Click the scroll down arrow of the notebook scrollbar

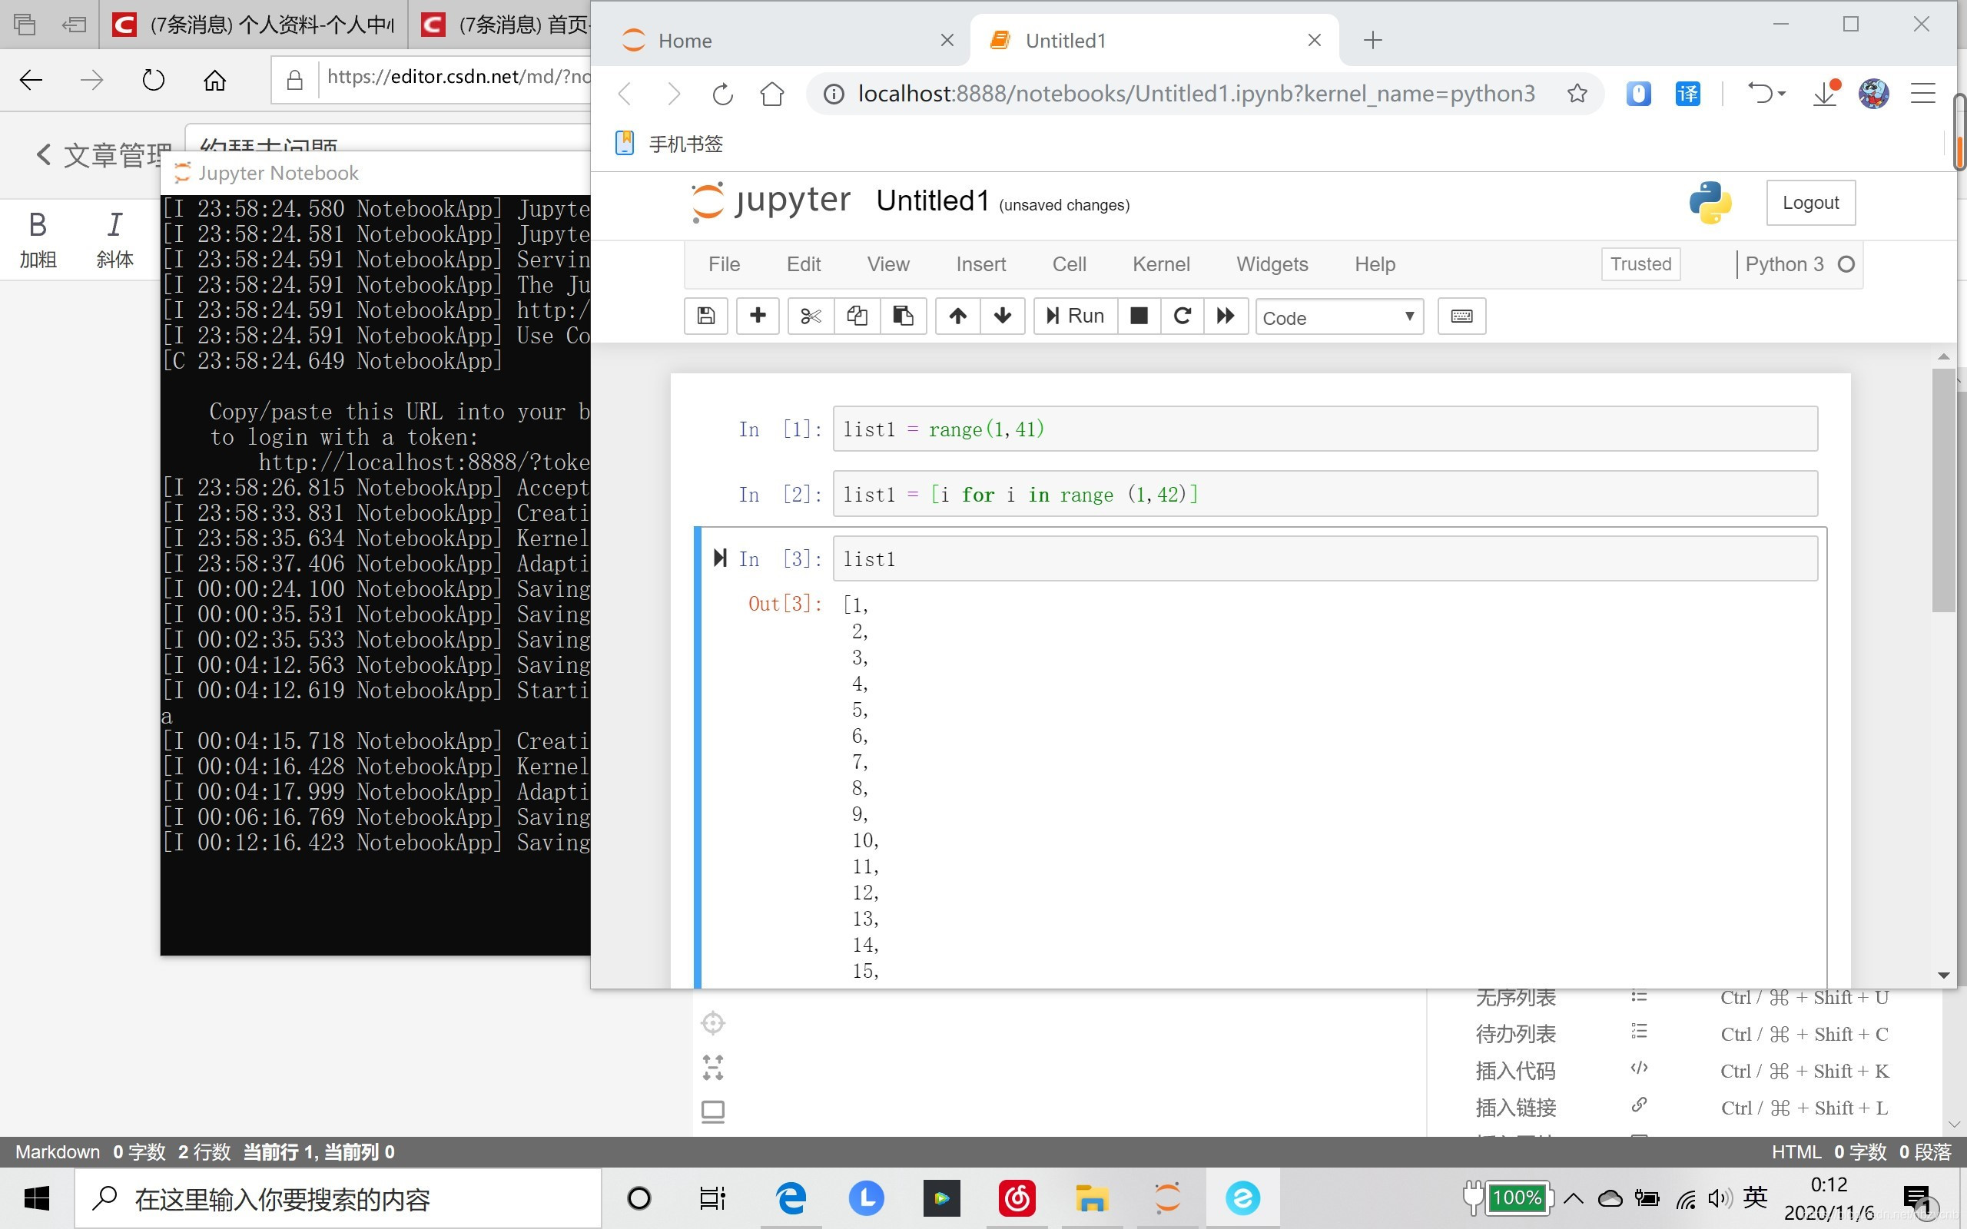click(x=1943, y=975)
